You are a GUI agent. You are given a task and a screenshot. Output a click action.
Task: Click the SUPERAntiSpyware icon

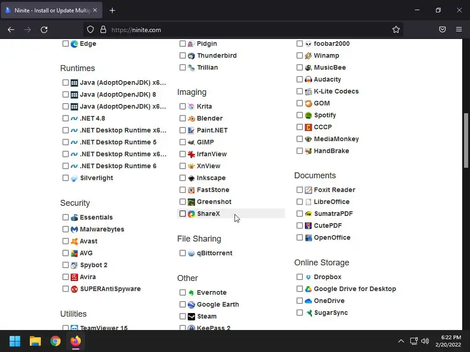(74, 289)
